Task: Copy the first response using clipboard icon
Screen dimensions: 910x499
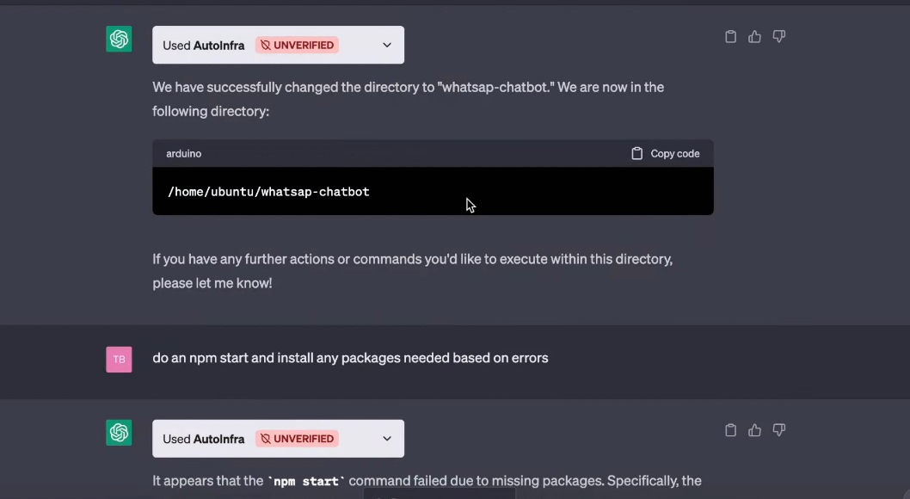Action: (730, 37)
